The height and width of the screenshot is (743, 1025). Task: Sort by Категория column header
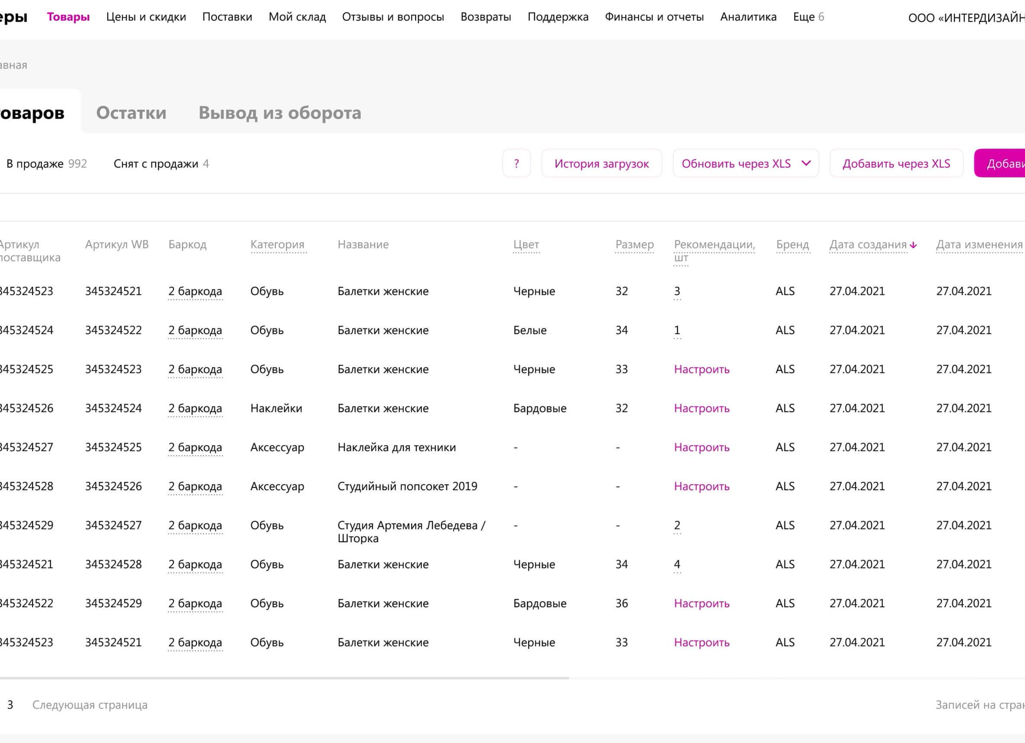pos(277,244)
